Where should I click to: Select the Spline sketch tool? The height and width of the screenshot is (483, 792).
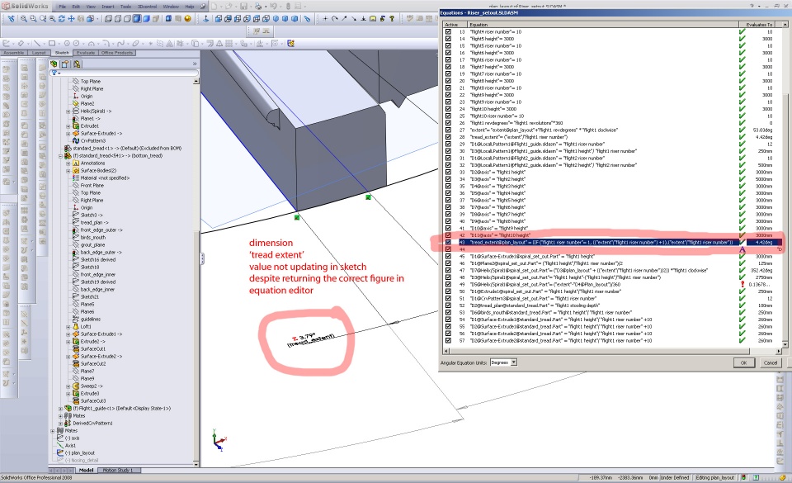(x=120, y=44)
